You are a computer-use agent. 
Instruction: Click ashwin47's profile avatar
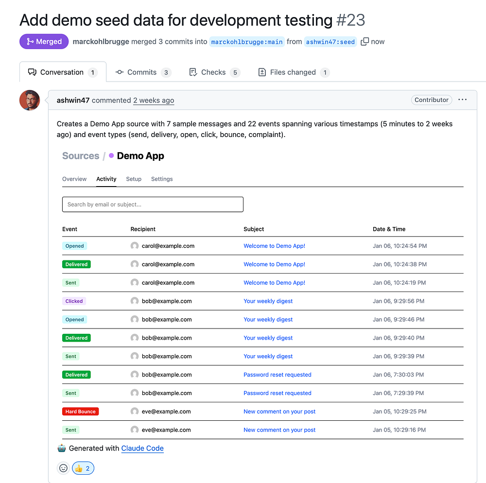30,100
